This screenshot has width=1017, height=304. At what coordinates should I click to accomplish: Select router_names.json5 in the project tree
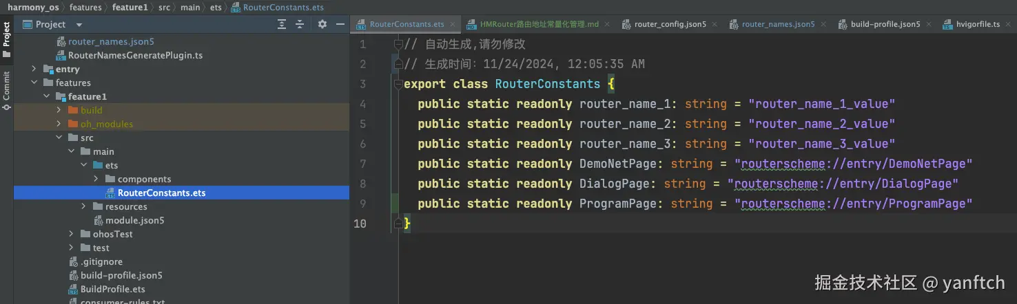click(111, 41)
